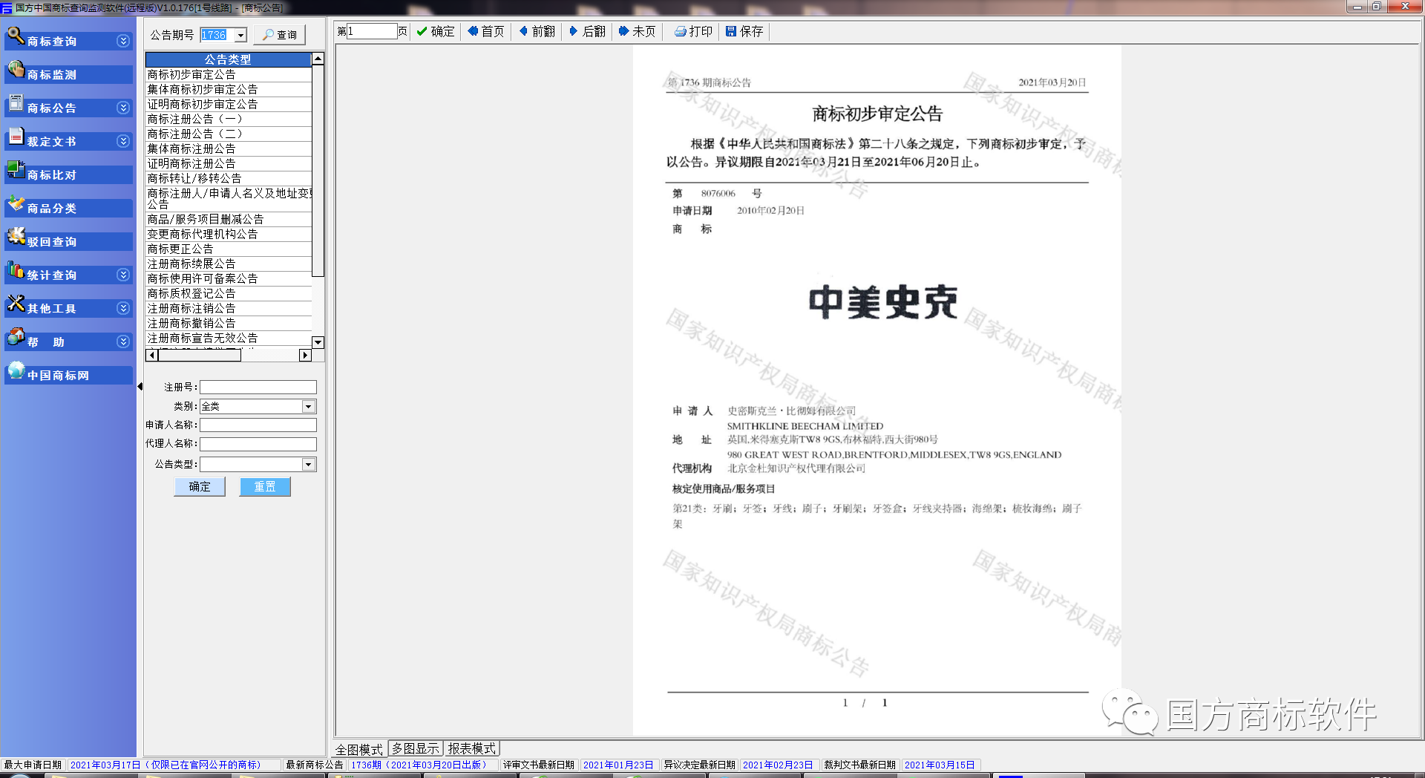Click the 申请人名称 input field

coord(258,425)
